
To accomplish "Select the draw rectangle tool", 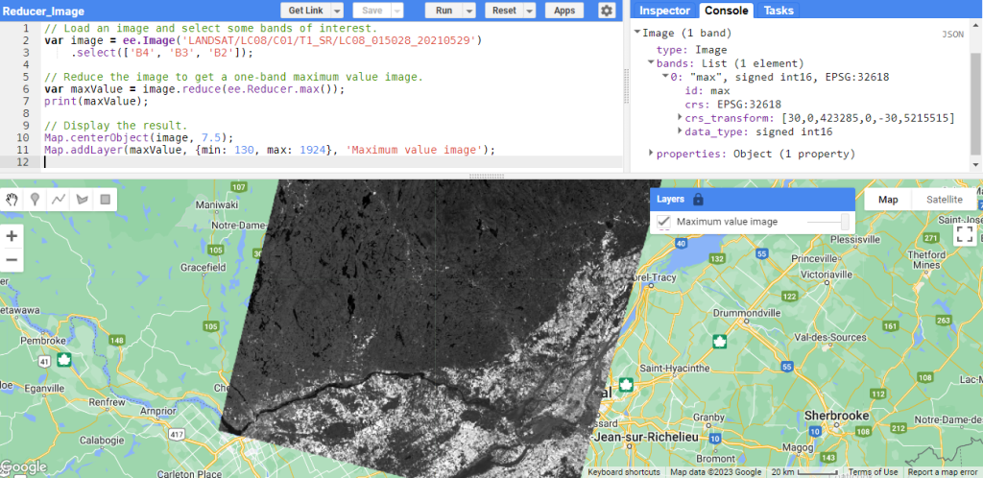I will tap(105, 200).
